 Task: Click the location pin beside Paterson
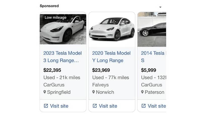coord(142,92)
